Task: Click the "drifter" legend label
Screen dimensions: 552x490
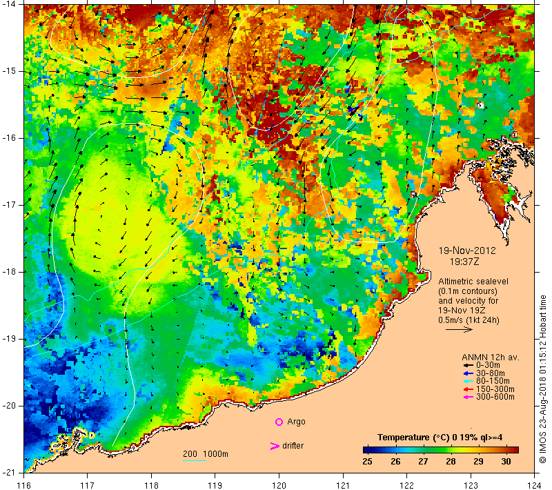Action: tap(293, 446)
